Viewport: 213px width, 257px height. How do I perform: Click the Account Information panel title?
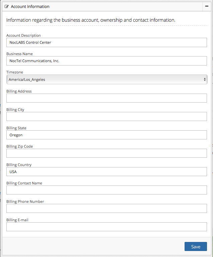click(x=30, y=7)
